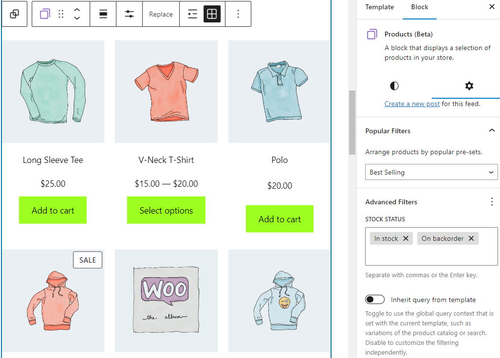
Task: Remove the On backorder stock status chip
Action: click(x=471, y=238)
